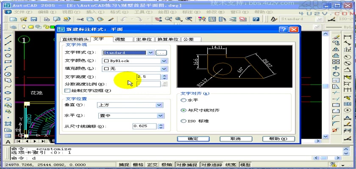Select the Circle draw tool
Viewport: 356px width, 169px height.
pyautogui.click(x=8, y=74)
